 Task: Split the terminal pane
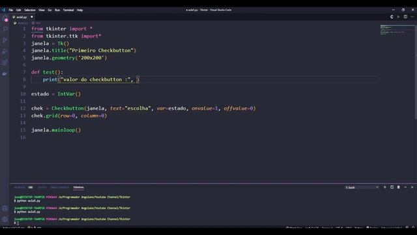click(392, 187)
